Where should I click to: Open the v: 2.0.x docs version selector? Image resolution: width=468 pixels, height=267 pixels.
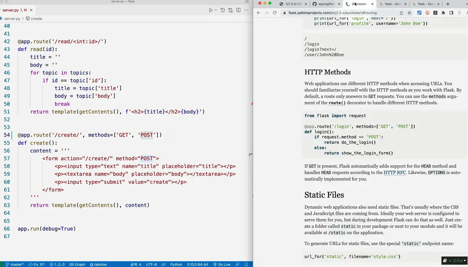pyautogui.click(x=454, y=261)
